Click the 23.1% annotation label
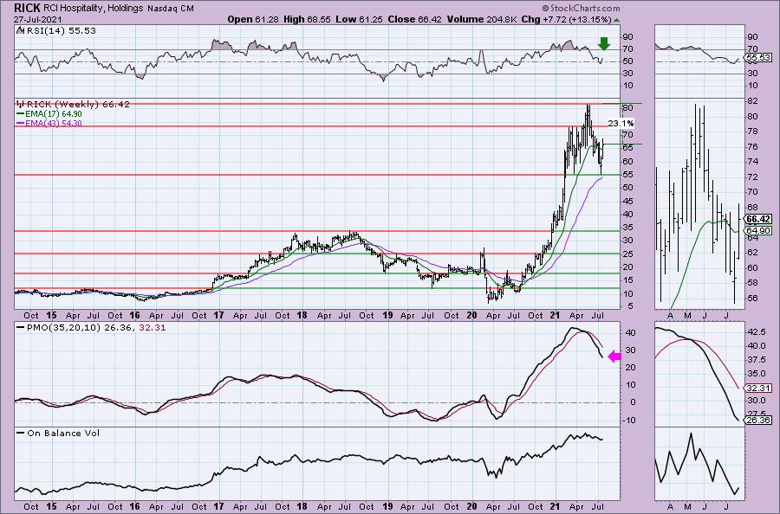 [x=621, y=123]
